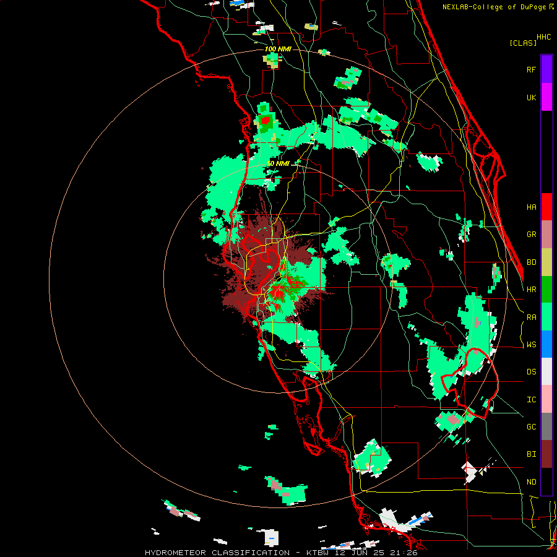
Task: Click the '100 NMI' range ring label
Action: click(x=278, y=49)
